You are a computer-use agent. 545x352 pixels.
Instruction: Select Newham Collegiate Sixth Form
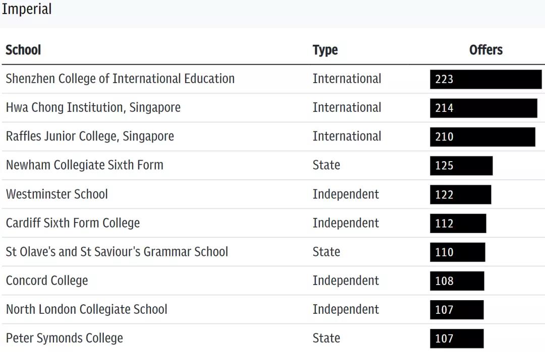(84, 165)
